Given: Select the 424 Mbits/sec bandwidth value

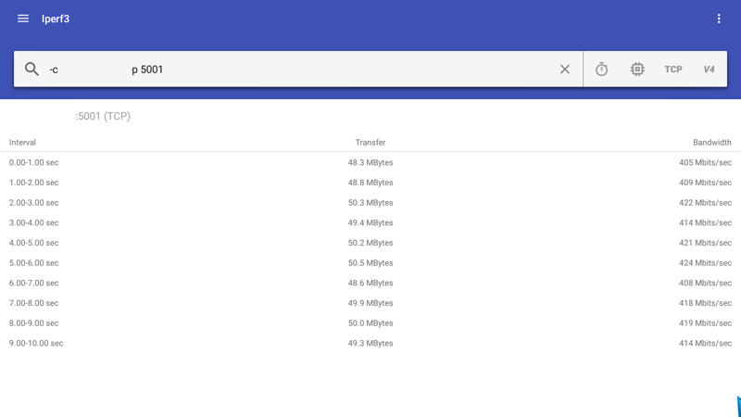Looking at the screenshot, I should click(x=705, y=263).
